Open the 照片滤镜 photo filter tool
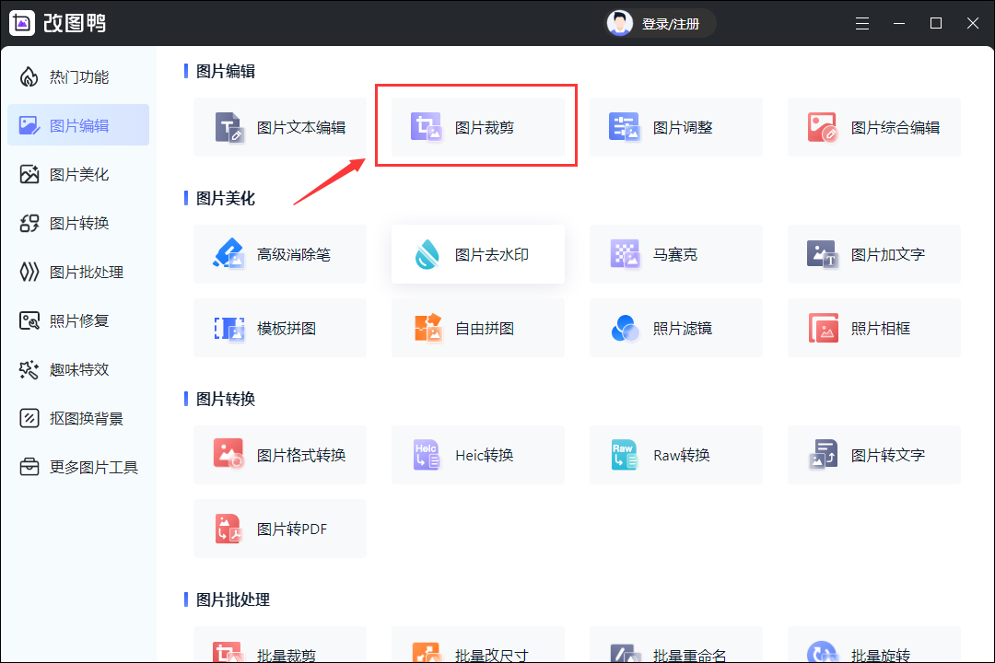 [x=675, y=328]
